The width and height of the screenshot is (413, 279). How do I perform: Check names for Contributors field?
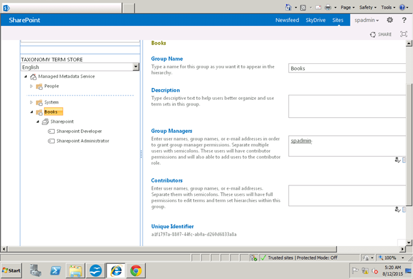click(x=397, y=210)
